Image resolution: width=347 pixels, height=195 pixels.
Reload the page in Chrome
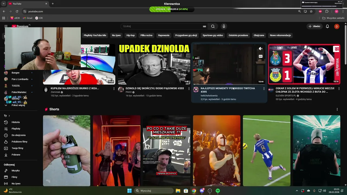17,11
